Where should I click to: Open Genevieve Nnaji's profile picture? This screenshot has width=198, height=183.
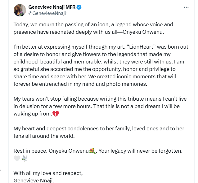(20, 10)
